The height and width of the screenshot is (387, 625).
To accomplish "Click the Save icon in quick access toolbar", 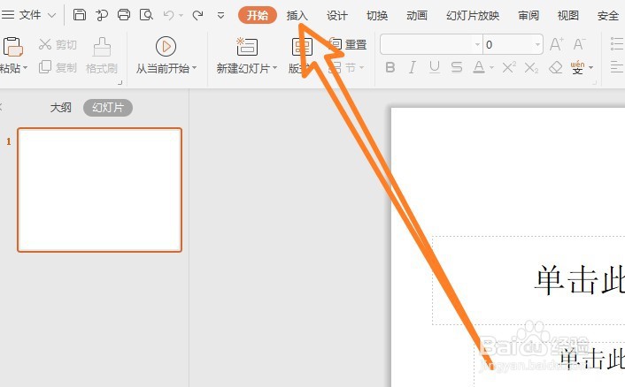I will 80,15.
